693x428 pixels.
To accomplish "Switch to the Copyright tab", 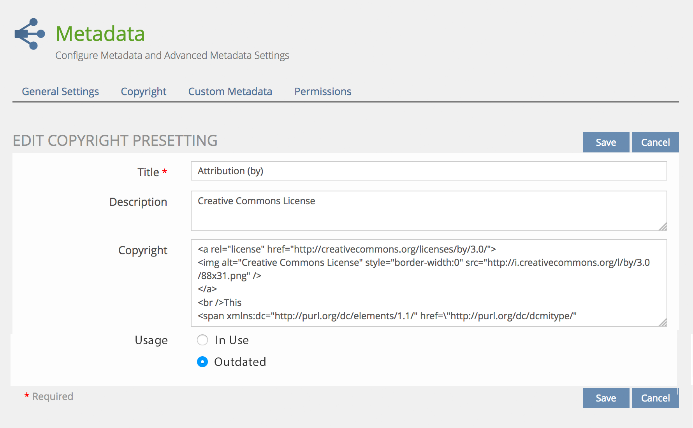I will [x=143, y=92].
